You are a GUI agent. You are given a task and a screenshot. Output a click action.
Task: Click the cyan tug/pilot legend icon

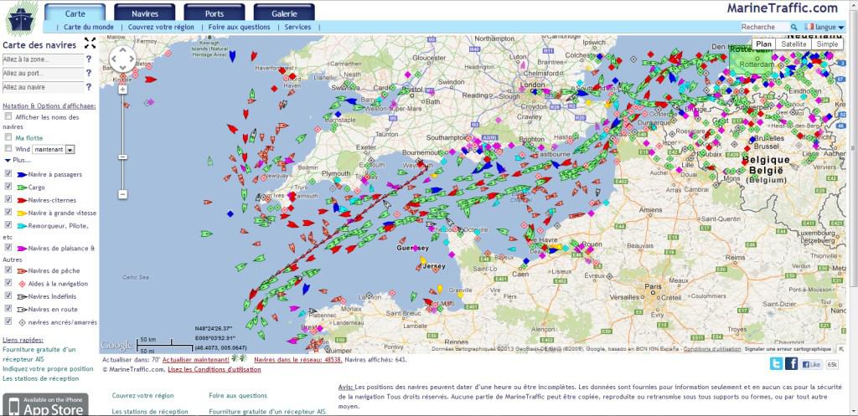coord(22,226)
